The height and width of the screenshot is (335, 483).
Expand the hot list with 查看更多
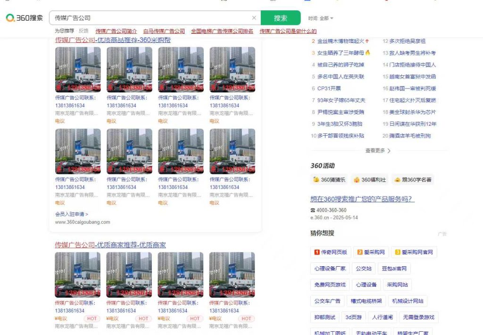coord(378,150)
